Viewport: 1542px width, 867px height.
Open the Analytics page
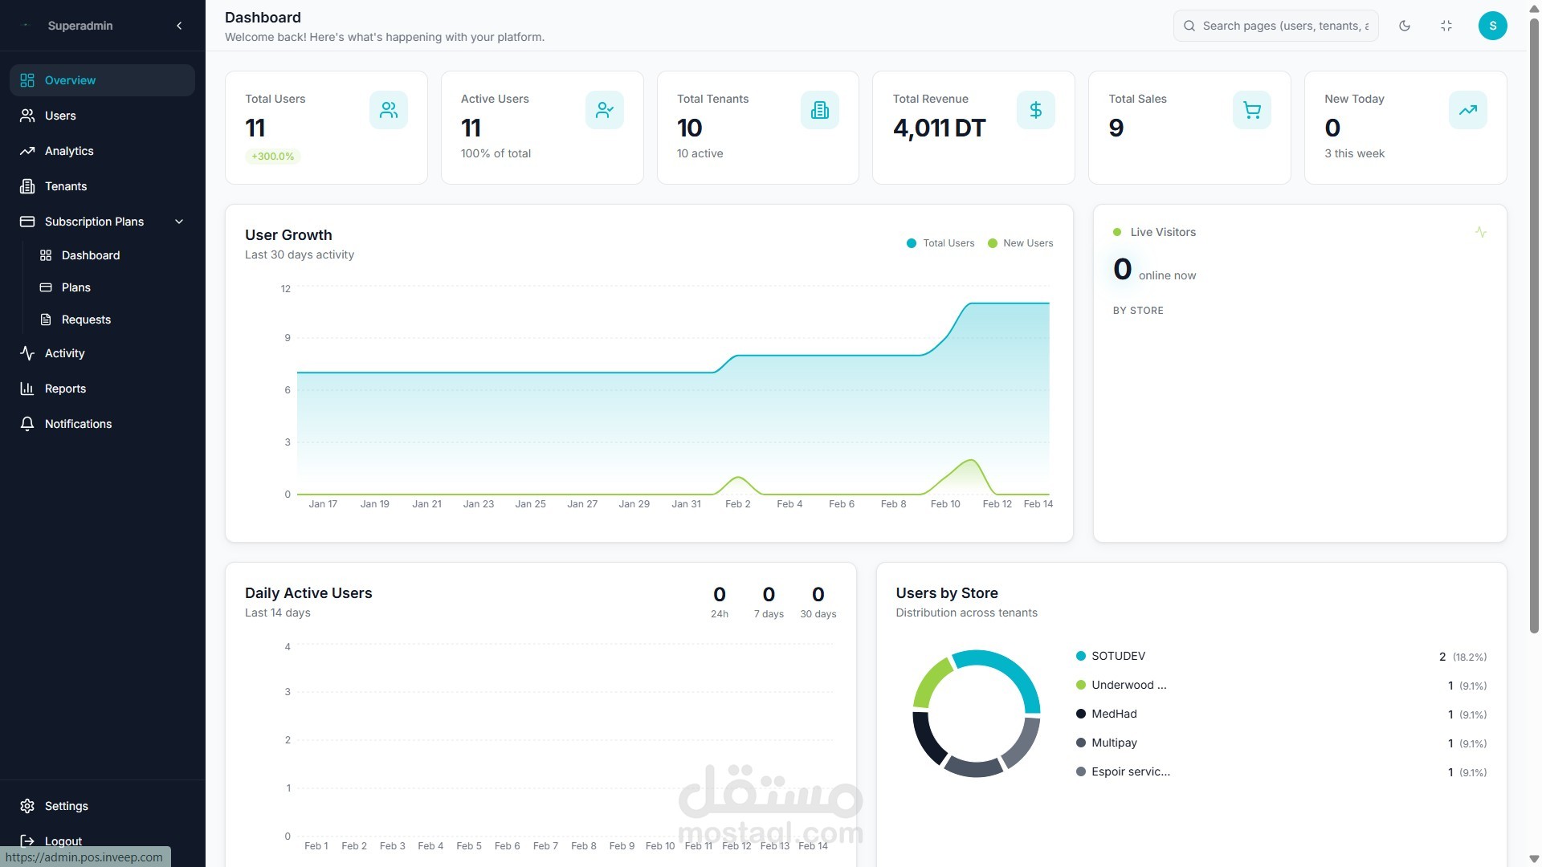(x=69, y=151)
